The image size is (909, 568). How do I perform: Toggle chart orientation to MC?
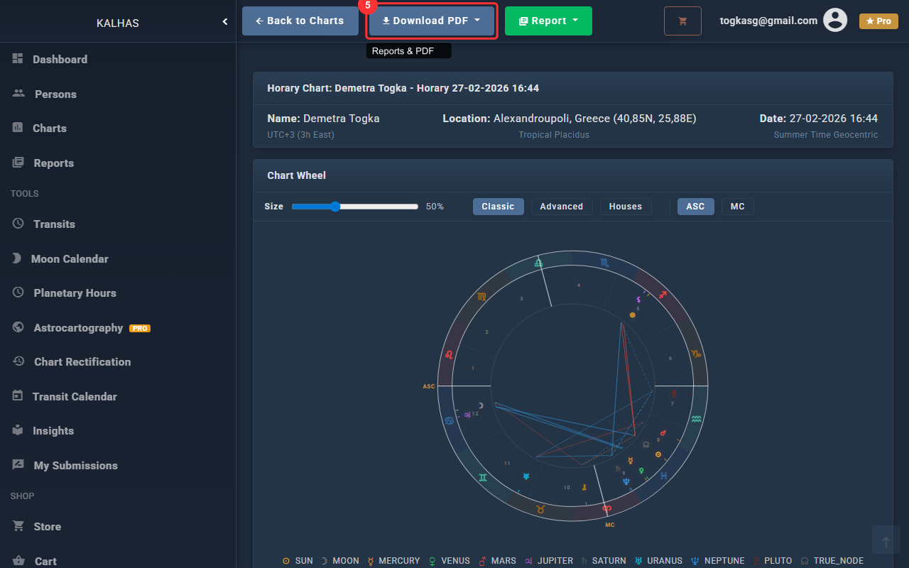(x=737, y=207)
